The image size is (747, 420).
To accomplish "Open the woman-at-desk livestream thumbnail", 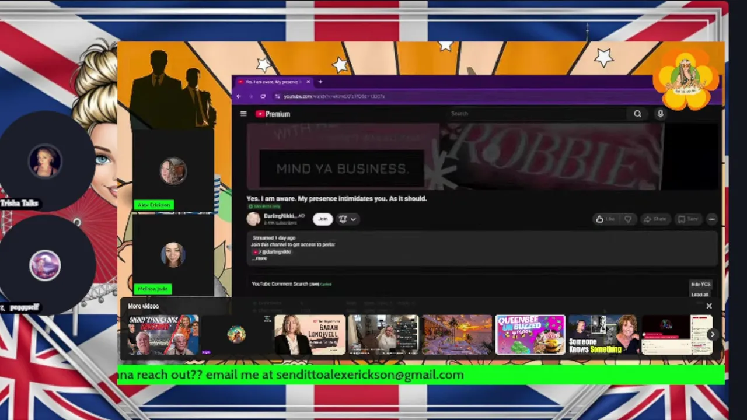I will pyautogui.click(x=383, y=334).
